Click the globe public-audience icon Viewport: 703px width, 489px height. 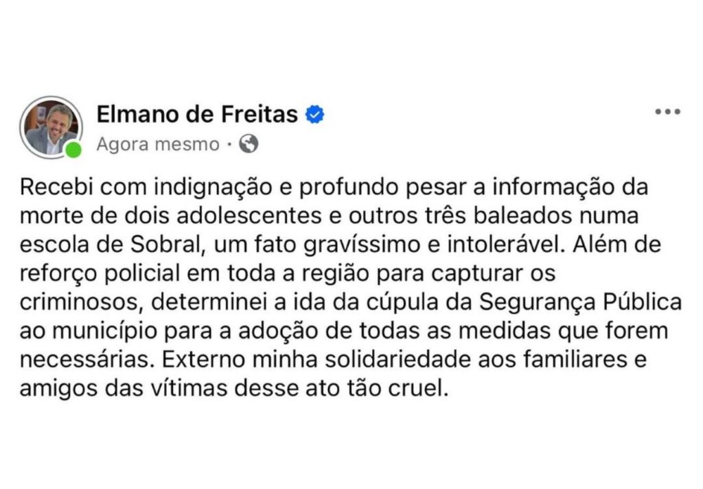pos(249,144)
